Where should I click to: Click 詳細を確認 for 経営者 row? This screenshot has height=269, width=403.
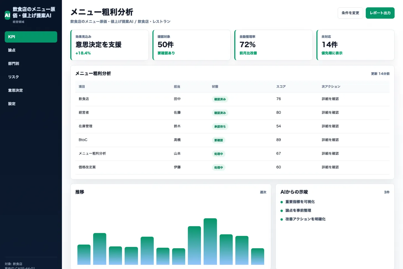[330, 113]
